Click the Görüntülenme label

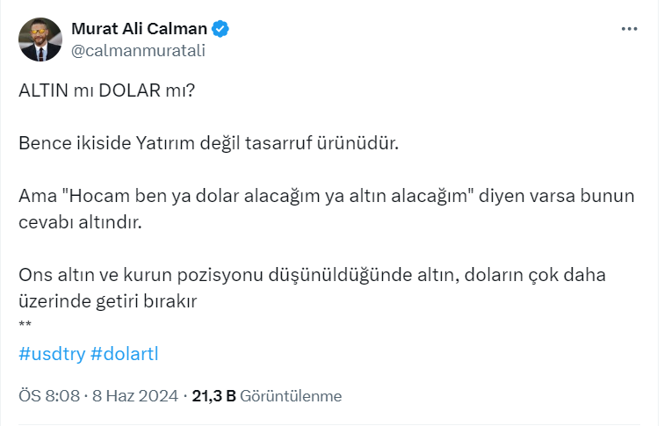tap(290, 396)
